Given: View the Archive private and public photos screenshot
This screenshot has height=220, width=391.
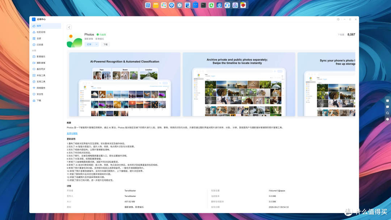Looking at the screenshot, I should (x=239, y=84).
